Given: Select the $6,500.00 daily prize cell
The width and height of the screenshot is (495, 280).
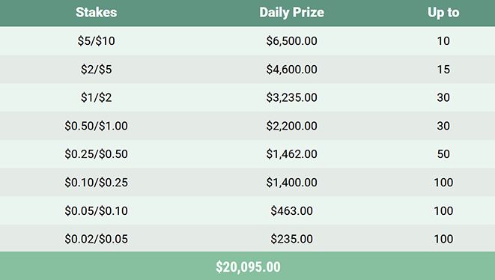Looking at the screenshot, I should coord(292,40).
